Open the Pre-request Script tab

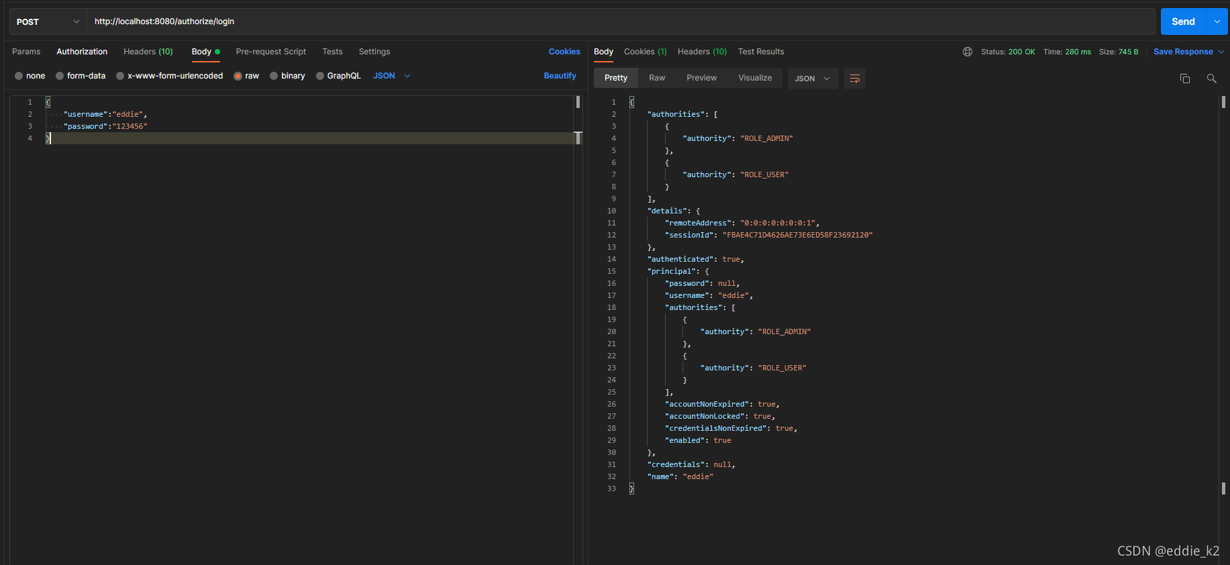click(x=271, y=52)
